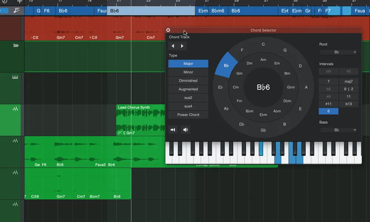Choose outer B on the chord wheel
The height and width of the screenshot is (222, 370).
[285, 124]
